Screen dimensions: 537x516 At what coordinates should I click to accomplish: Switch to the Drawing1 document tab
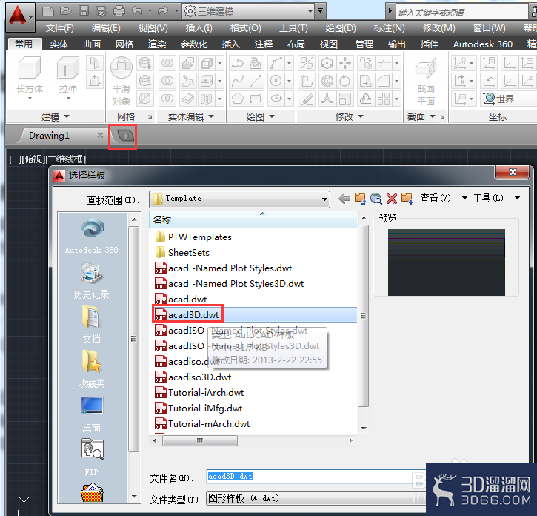pyautogui.click(x=50, y=136)
